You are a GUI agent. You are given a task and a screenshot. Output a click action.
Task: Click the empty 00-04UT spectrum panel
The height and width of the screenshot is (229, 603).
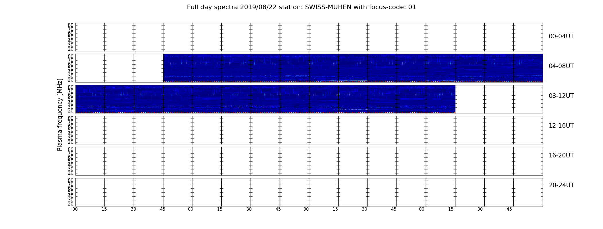point(309,37)
